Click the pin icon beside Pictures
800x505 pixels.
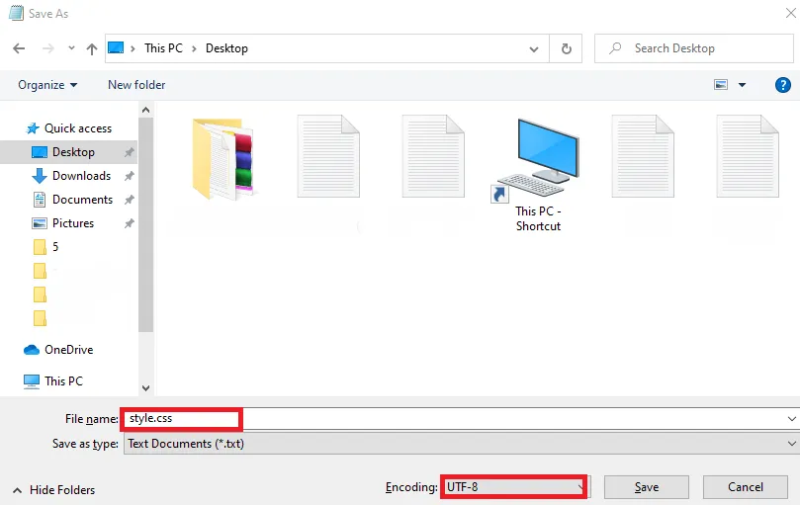[130, 223]
